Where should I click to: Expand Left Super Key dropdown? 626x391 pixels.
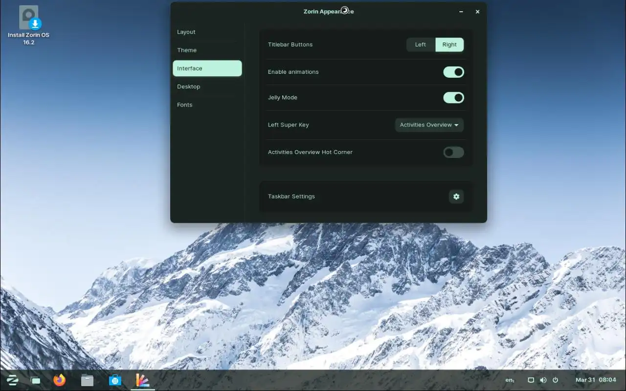(x=429, y=125)
